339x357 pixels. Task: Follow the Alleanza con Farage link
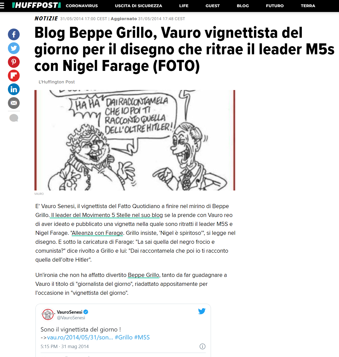click(97, 233)
